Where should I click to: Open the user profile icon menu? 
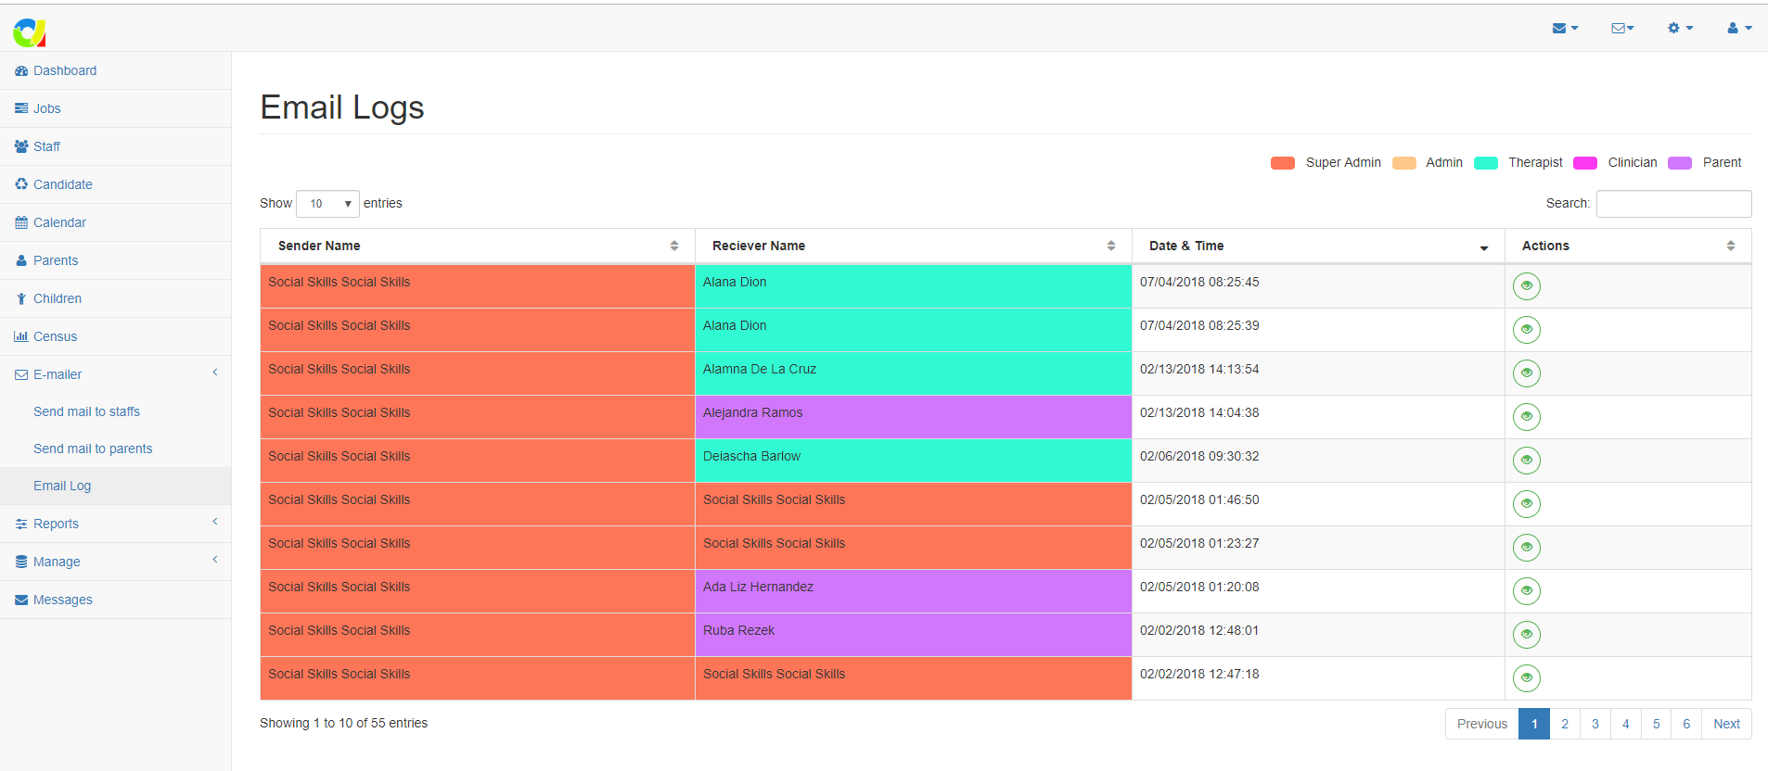(1738, 28)
